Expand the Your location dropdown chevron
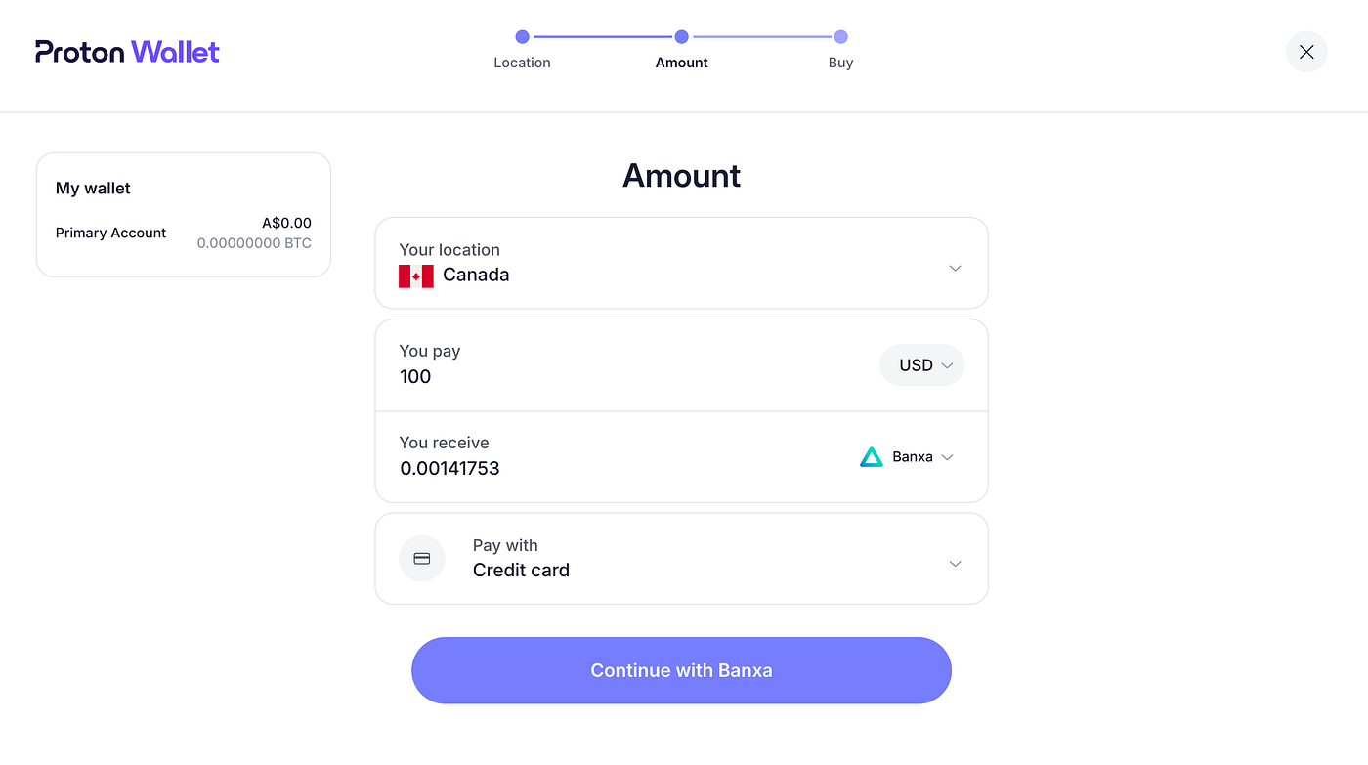1368x765 pixels. 956,268
